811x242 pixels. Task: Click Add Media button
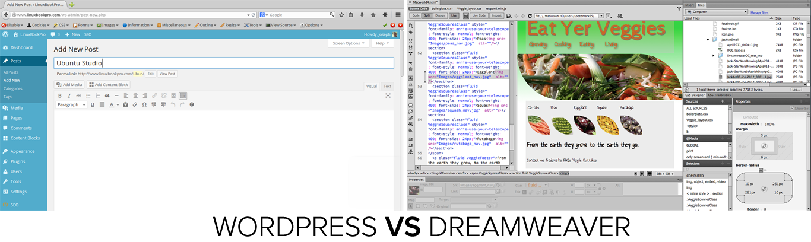69,85
